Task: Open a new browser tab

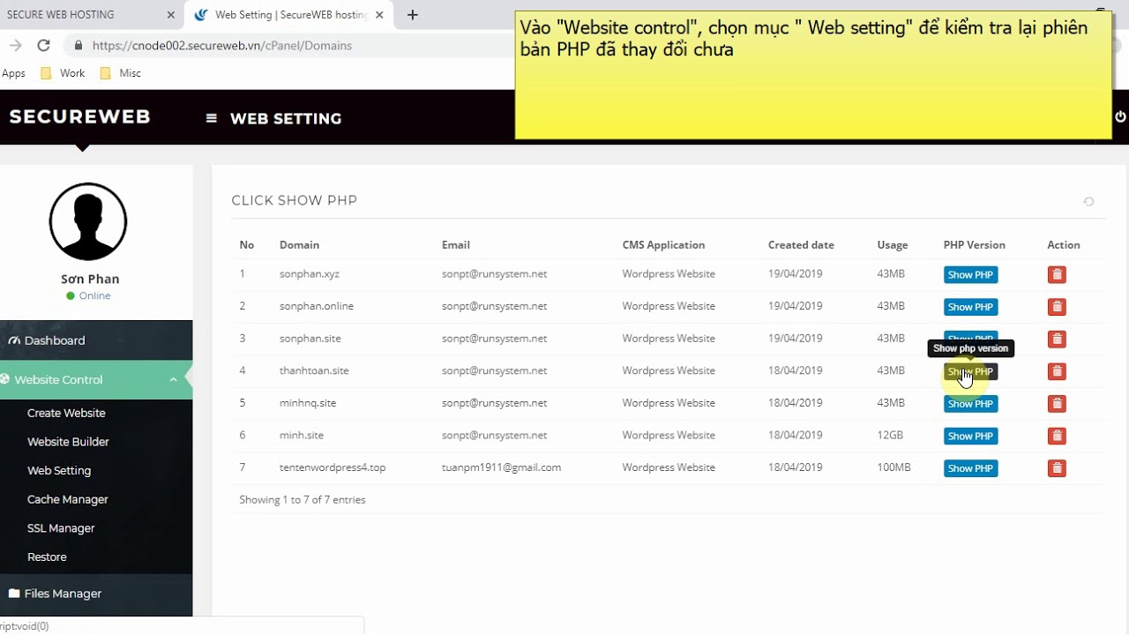Action: (412, 15)
